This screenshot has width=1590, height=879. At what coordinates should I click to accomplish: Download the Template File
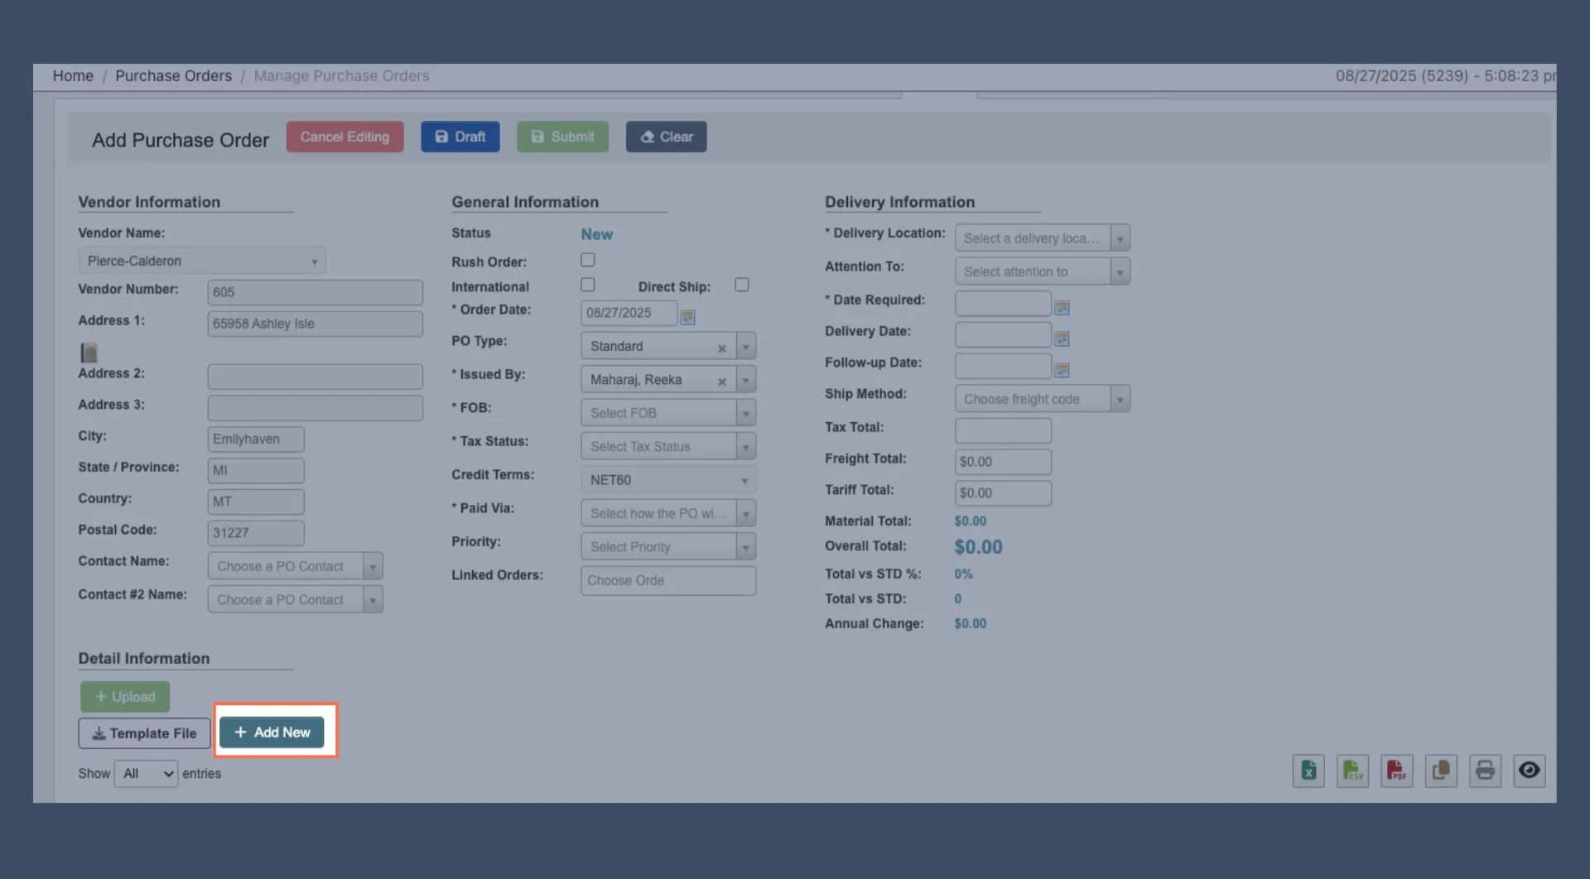click(144, 733)
